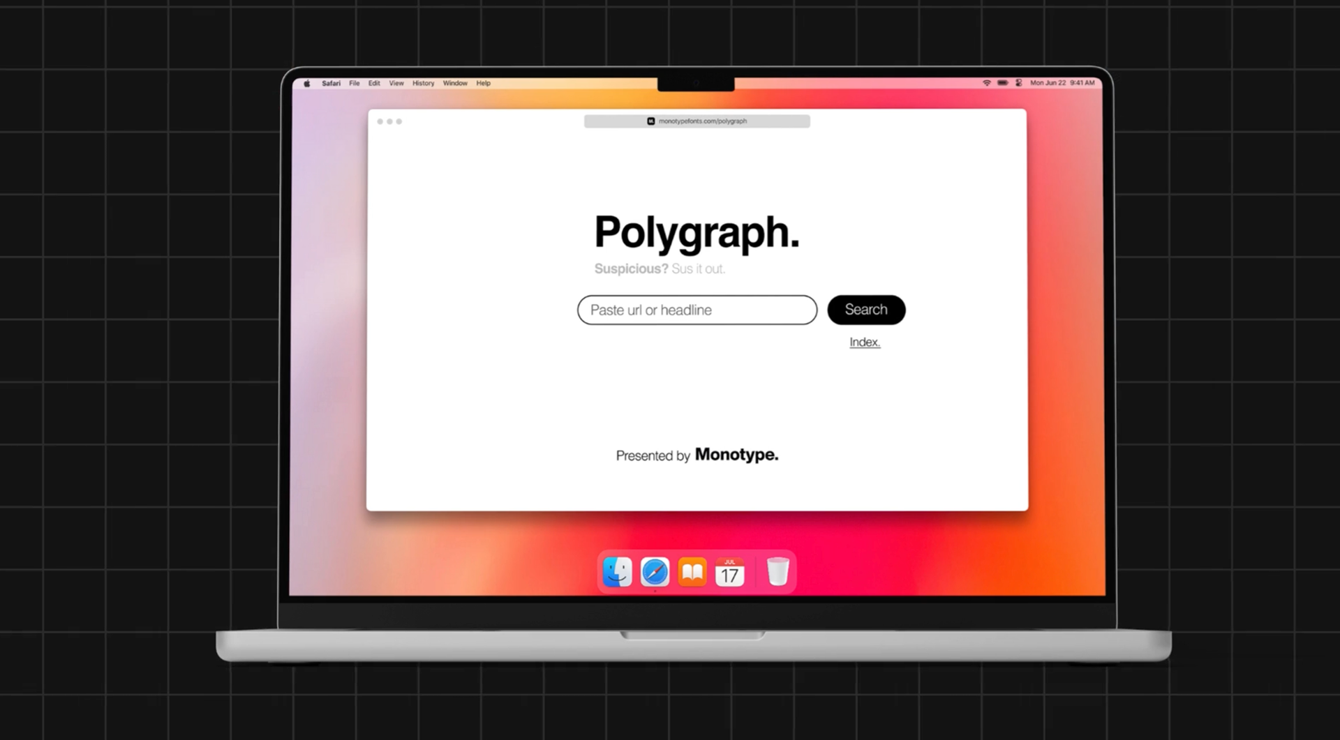Open the History menu
This screenshot has height=740, width=1340.
coord(423,83)
